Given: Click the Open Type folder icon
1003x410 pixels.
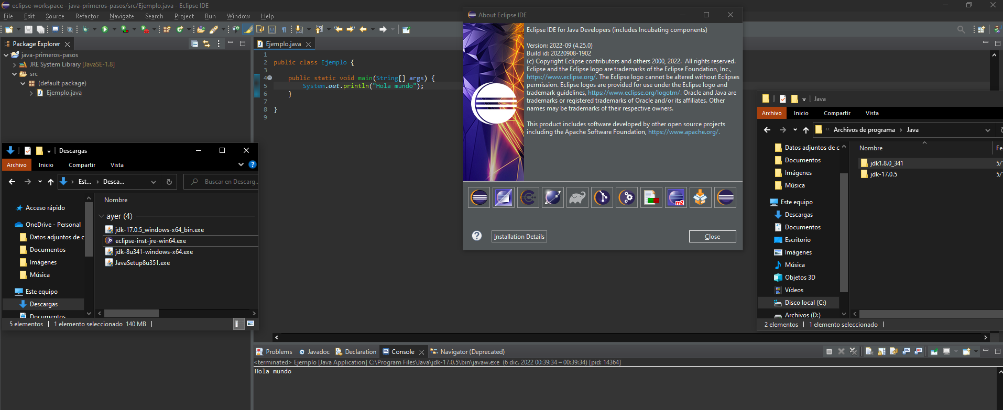Looking at the screenshot, I should 200,29.
